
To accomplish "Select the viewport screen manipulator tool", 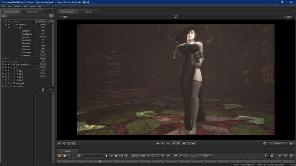I will point(74,143).
